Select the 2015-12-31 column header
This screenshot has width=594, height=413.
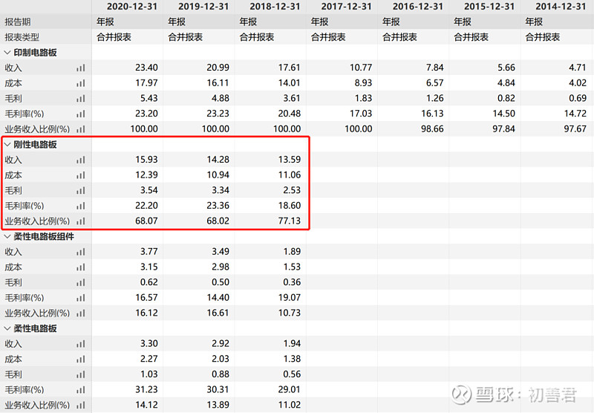(489, 7)
